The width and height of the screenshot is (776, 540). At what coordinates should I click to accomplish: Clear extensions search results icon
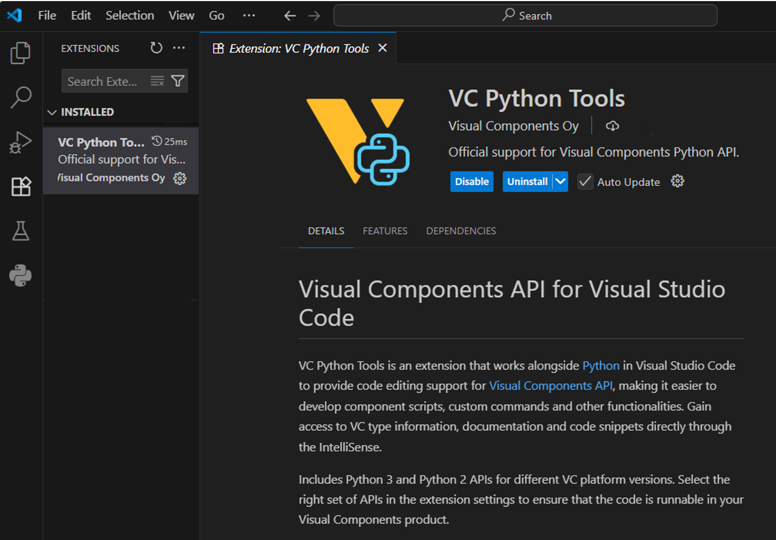[x=157, y=81]
